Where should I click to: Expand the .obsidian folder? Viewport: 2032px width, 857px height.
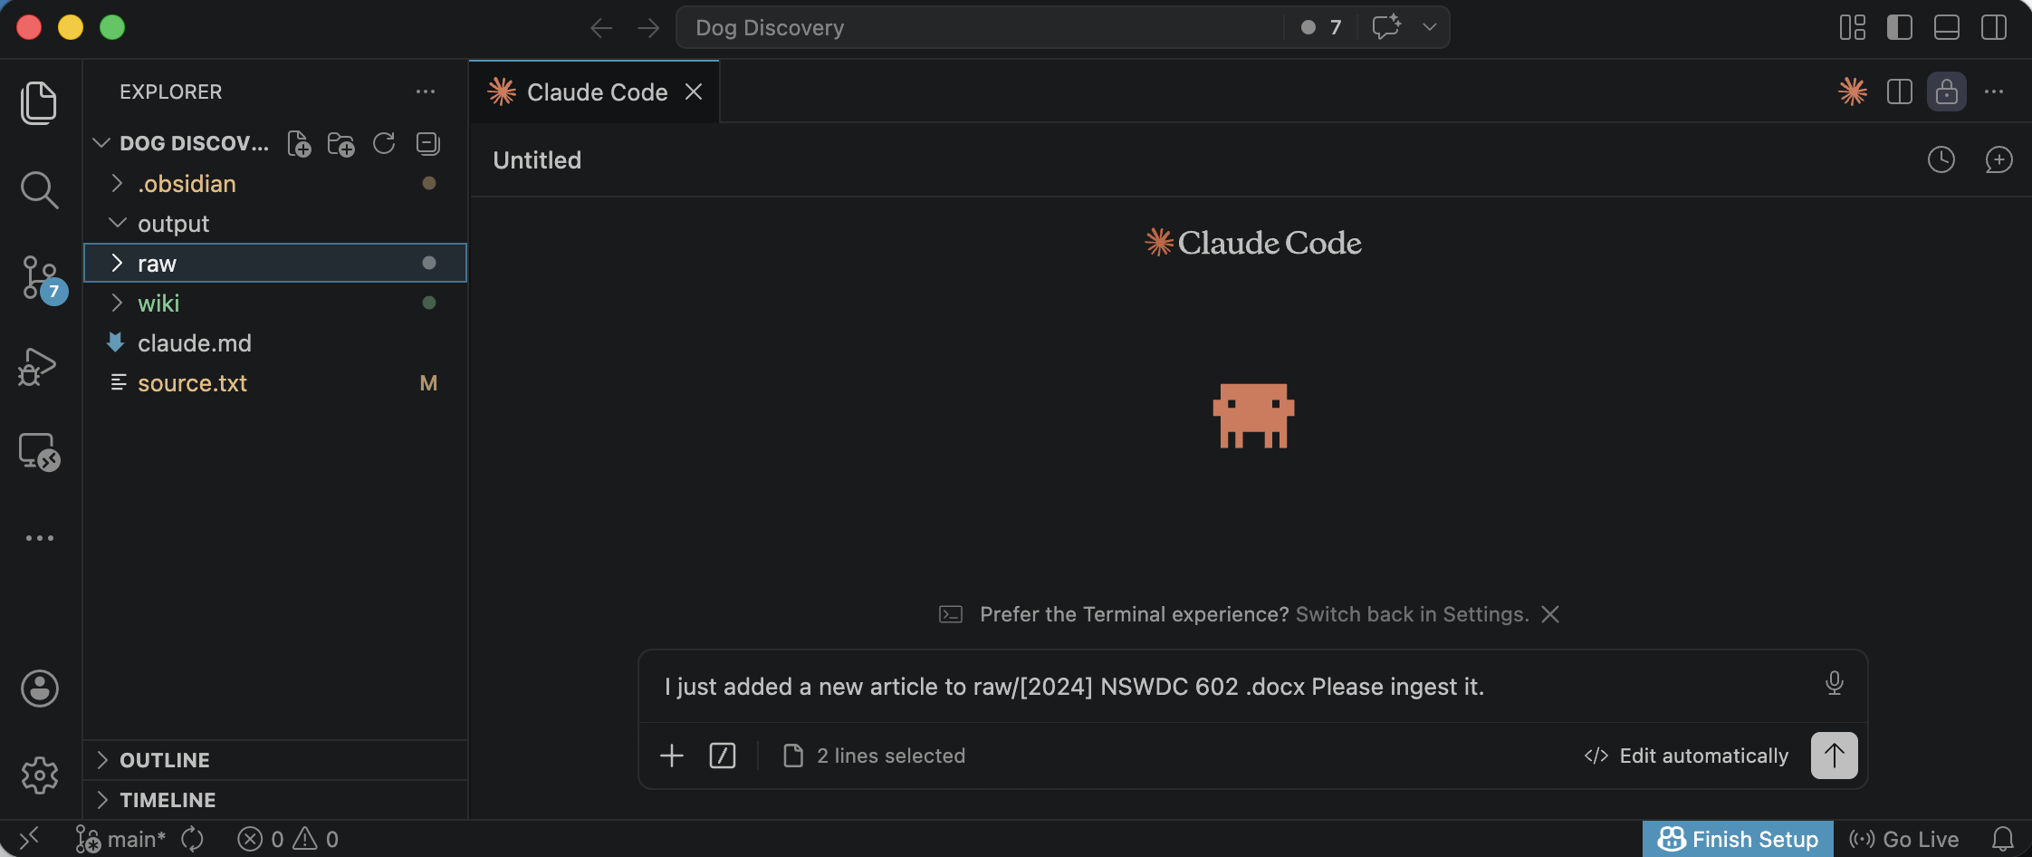275,184
